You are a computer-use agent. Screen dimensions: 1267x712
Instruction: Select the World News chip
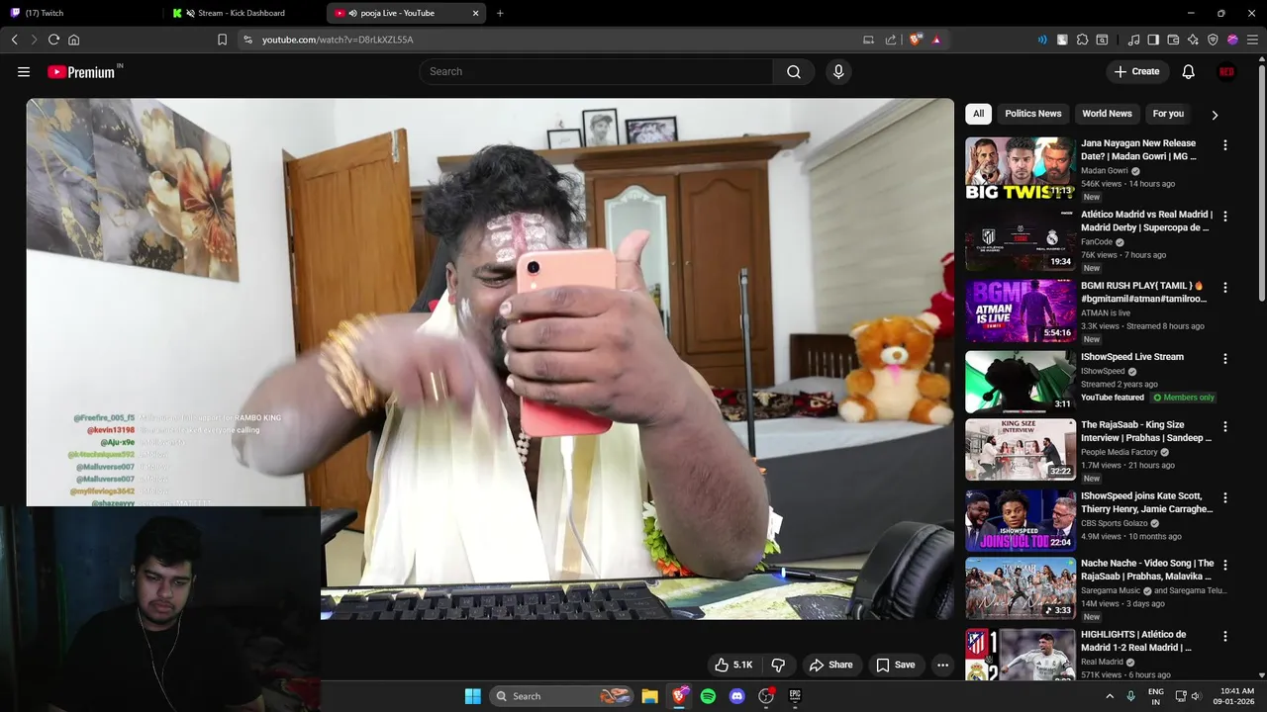(x=1107, y=114)
